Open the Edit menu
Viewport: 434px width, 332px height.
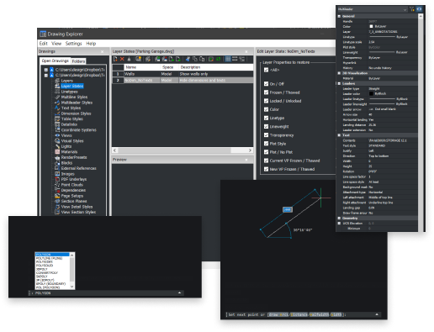point(43,44)
